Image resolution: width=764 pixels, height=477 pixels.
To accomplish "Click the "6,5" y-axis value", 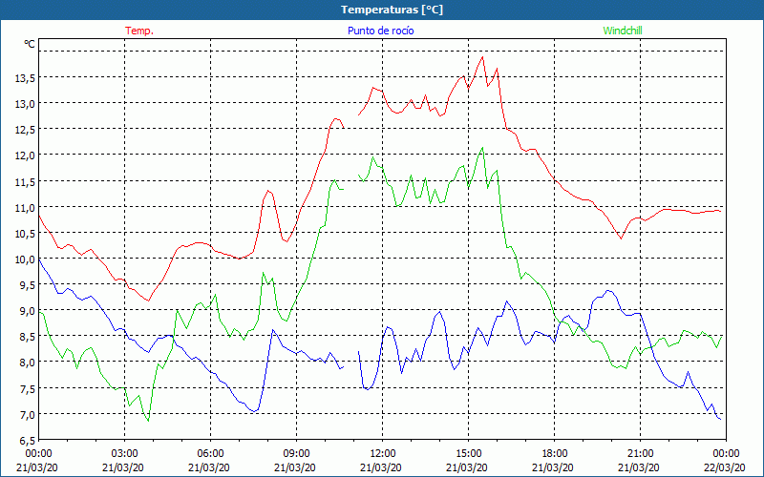I will 27,440.
